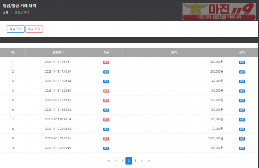Click the 승인 status badge in row 9
The image size is (259, 168).
click(242, 139)
